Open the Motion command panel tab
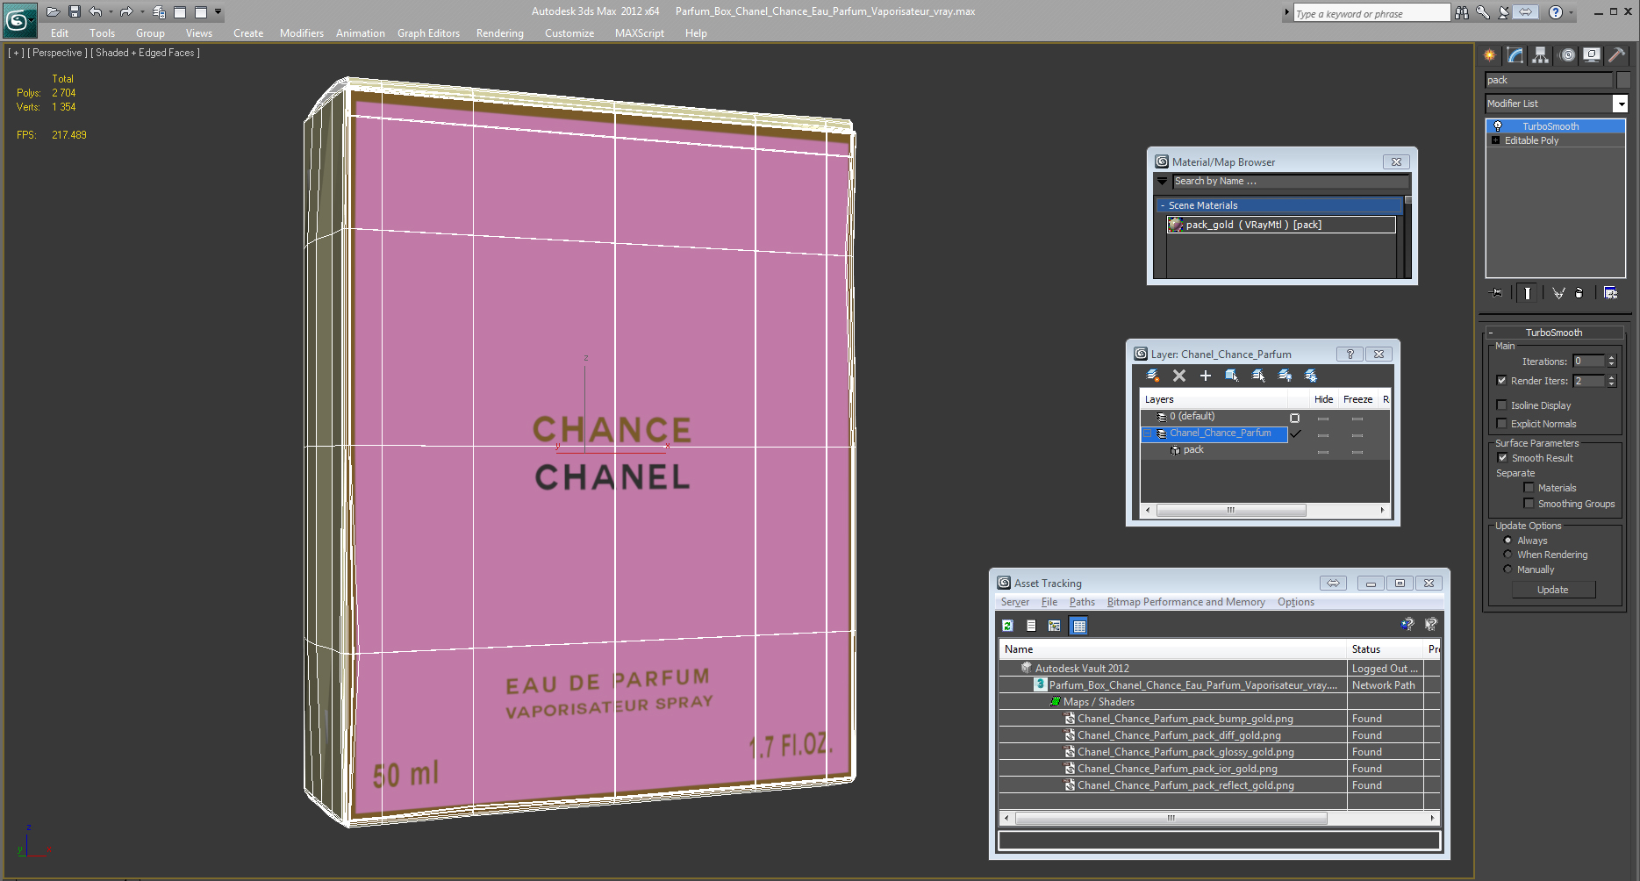 coord(1567,55)
